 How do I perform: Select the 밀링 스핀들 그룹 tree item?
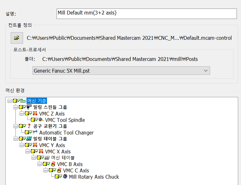tap(50, 107)
